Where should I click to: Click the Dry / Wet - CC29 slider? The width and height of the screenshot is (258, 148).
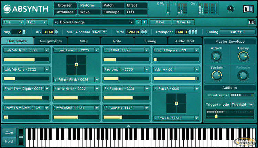[126, 59]
